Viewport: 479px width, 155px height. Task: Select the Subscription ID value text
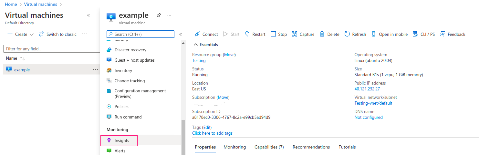click(x=231, y=117)
